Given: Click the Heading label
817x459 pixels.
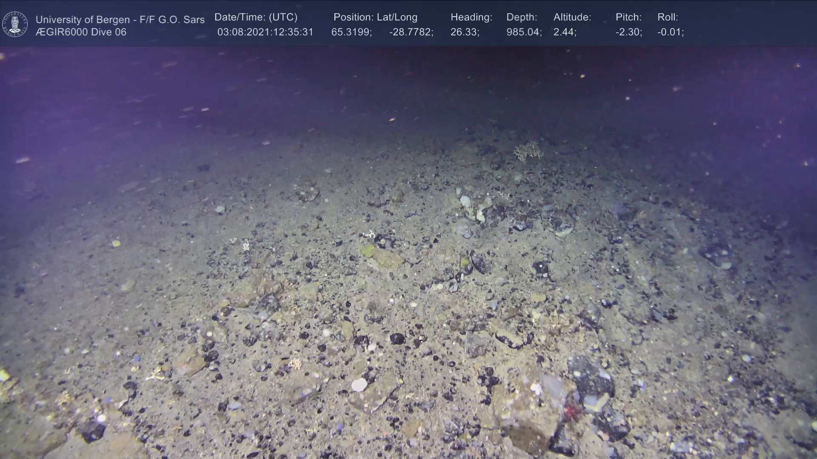Looking at the screenshot, I should (x=471, y=17).
